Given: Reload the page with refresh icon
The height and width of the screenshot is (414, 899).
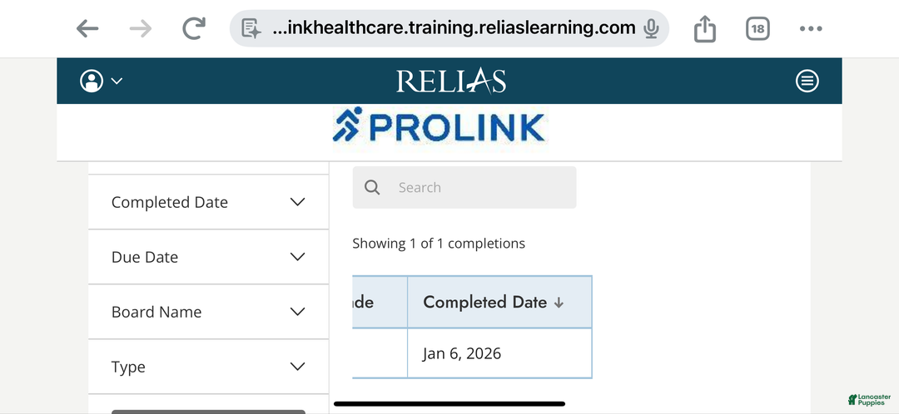Looking at the screenshot, I should [194, 29].
